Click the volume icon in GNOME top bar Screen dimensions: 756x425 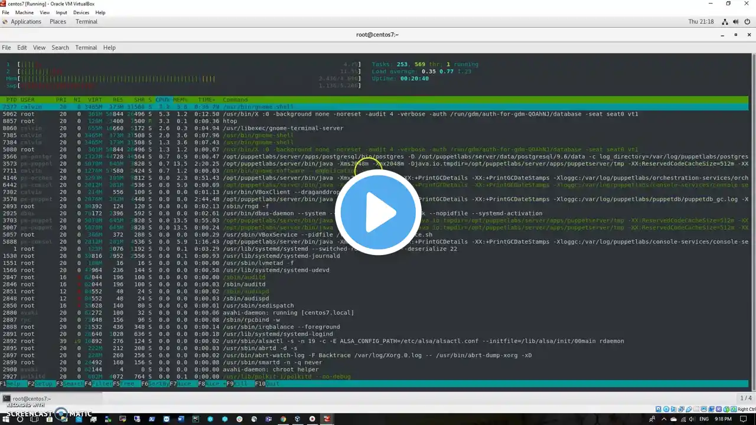click(x=736, y=22)
